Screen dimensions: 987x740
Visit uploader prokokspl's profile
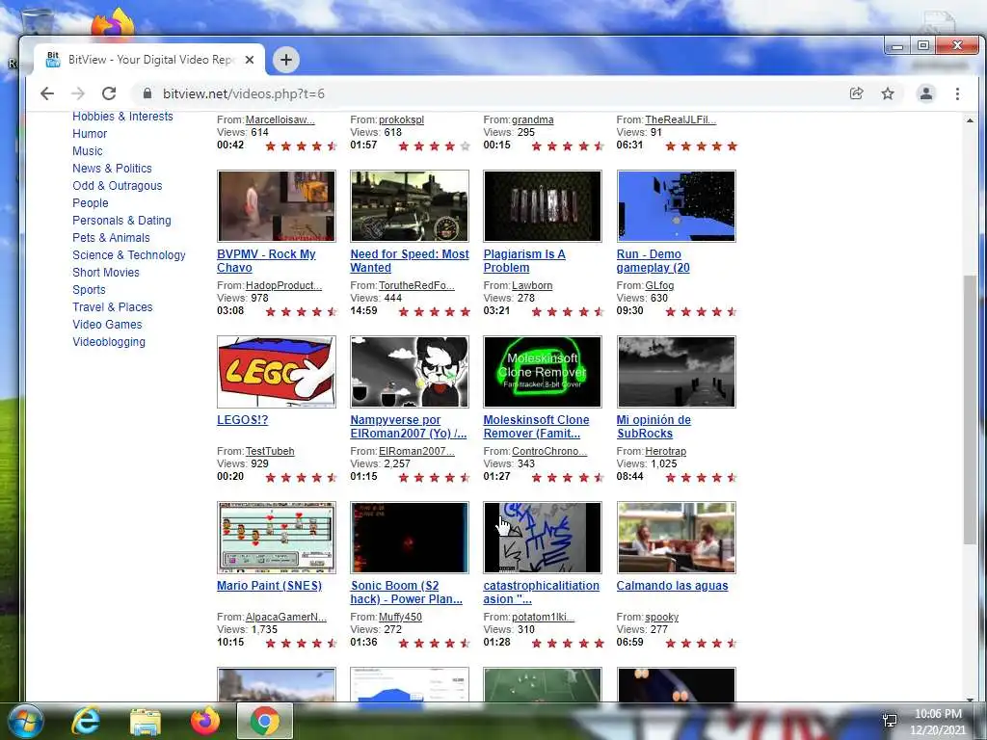tap(402, 119)
